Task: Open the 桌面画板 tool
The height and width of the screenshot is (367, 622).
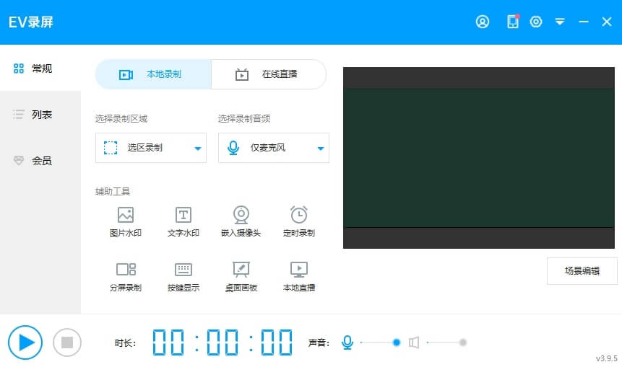Action: tap(241, 277)
